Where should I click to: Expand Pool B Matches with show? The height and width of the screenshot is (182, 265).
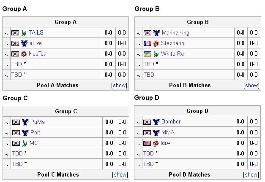pos(251,86)
